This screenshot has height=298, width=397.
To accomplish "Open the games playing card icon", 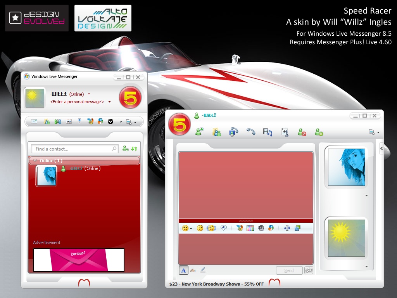I will [x=285, y=132].
